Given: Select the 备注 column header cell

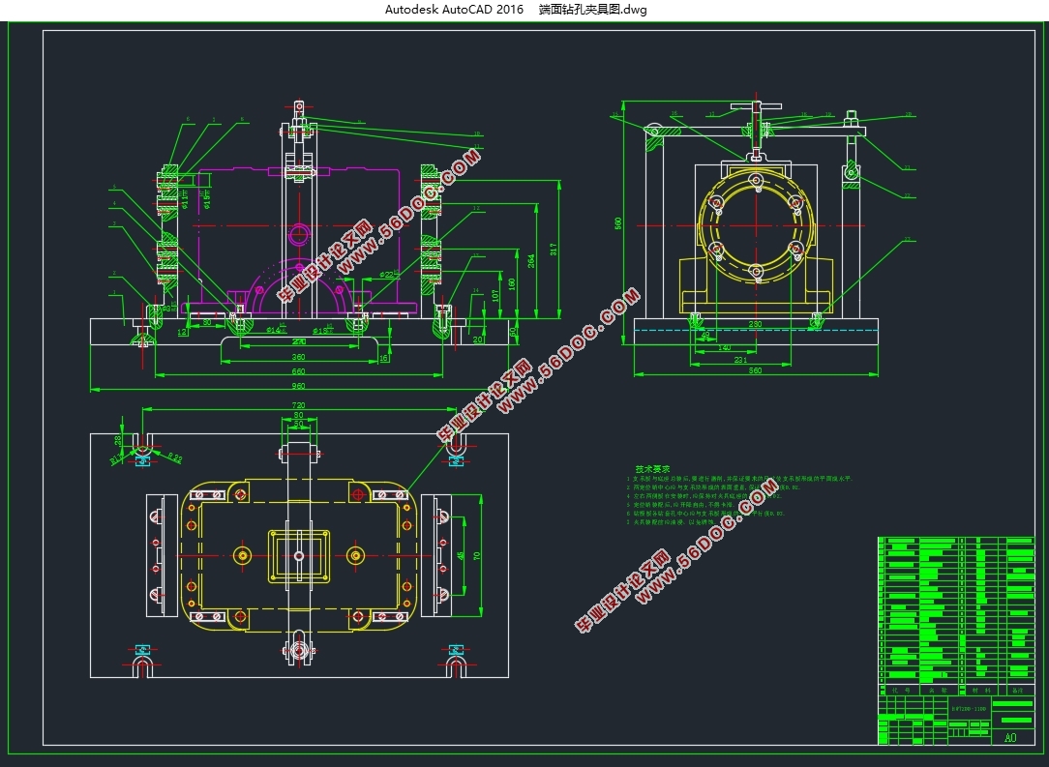Looking at the screenshot, I should [1016, 692].
